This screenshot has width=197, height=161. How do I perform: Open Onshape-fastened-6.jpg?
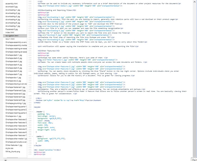(x=15, y=100)
